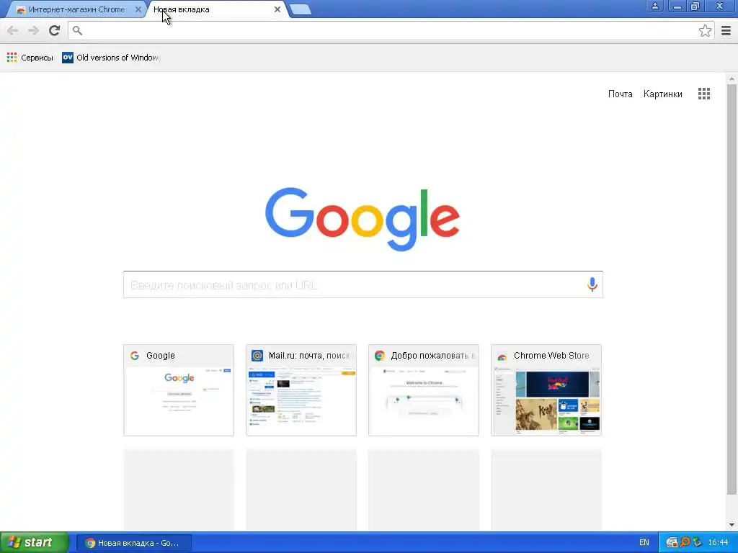Click the EN language indicator
Screen dimensions: 738x553
tap(644, 543)
